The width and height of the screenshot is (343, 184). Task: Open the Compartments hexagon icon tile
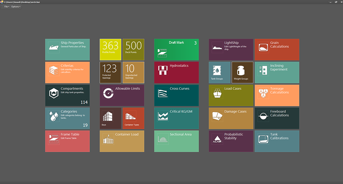click(x=54, y=93)
